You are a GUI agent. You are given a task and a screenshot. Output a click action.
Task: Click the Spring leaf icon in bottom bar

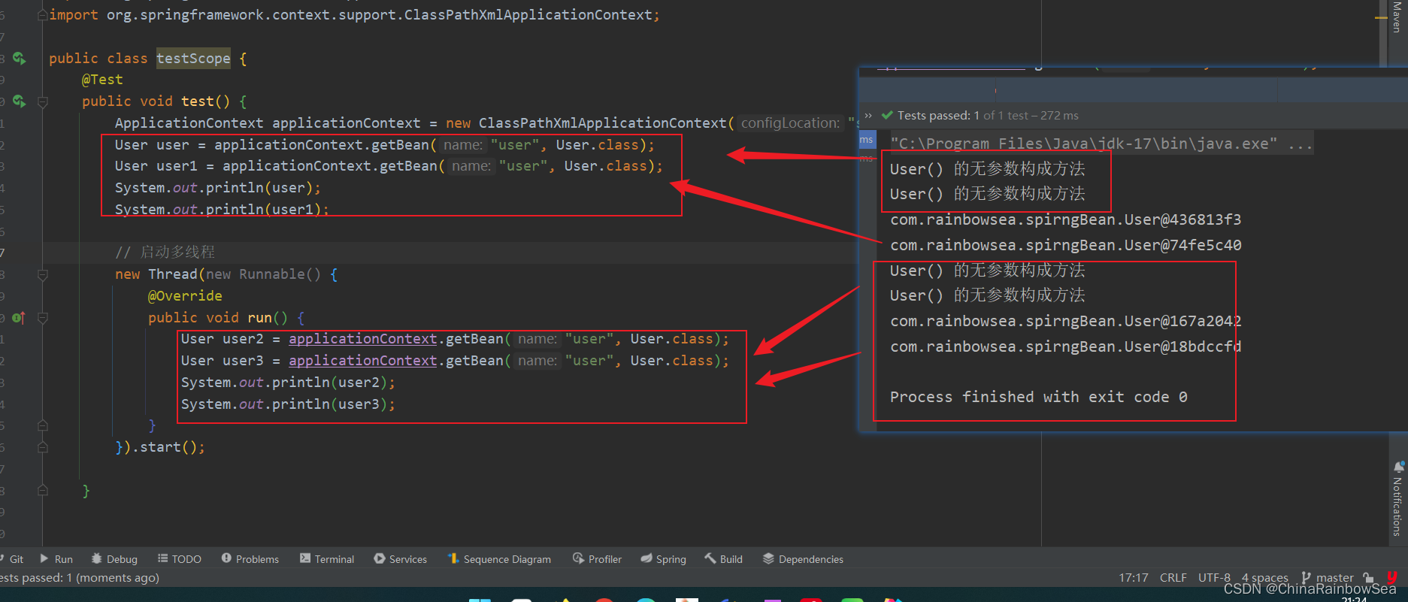(646, 558)
